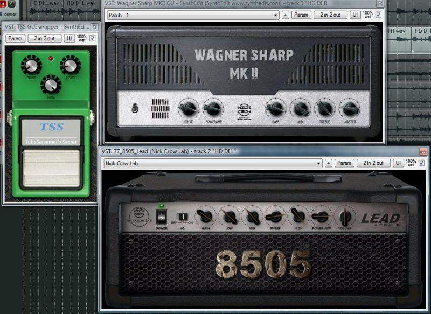431x314 pixels.
Task: Click 2 in 2 out in 8505 Lead window
Action: pyautogui.click(x=373, y=163)
